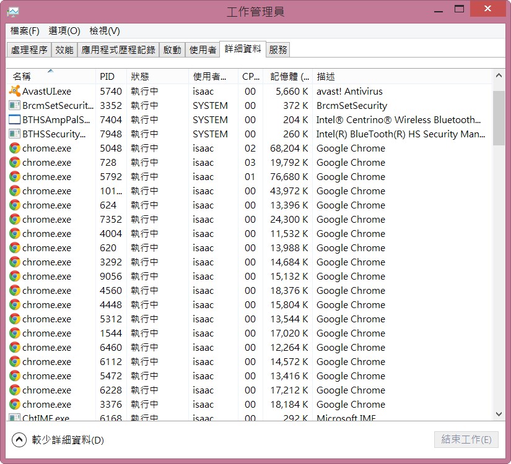The image size is (511, 464).
Task: Click Chrome icon for PID 4560
Action: (15, 290)
